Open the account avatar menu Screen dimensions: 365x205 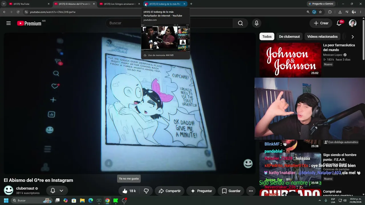coord(353,23)
